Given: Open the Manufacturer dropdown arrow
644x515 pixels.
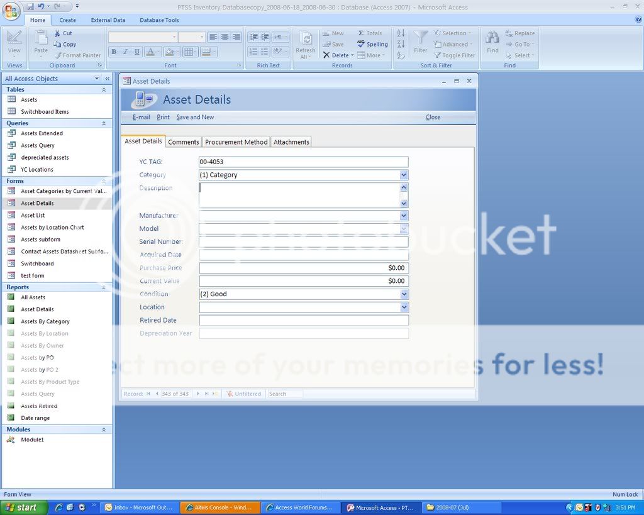Looking at the screenshot, I should tap(404, 216).
